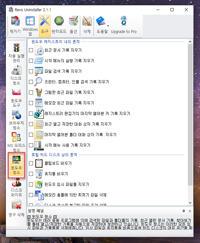This screenshot has width=200, height=243.
Task: Click the 휴지통 recycle bin icon
Action: coord(39,174)
